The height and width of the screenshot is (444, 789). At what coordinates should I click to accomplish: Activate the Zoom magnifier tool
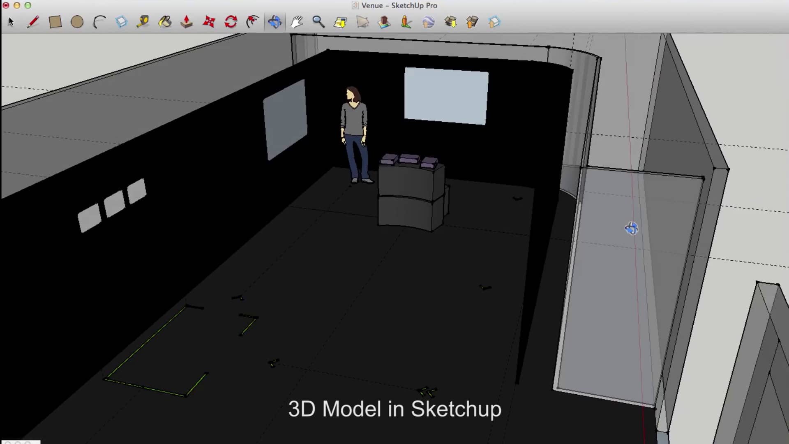pos(318,21)
